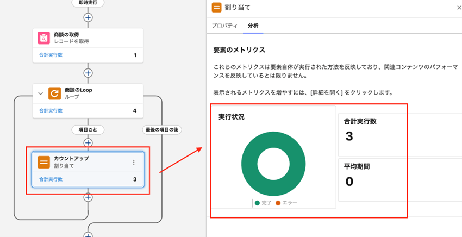Click the assignment icon in the 割り当て panel header
The image size is (462, 237).
216,8
